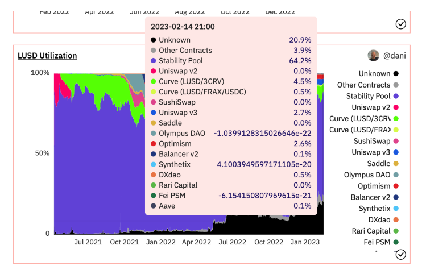The width and height of the screenshot is (422, 270).
Task: Open the LUSD Utilization chart title link
Action: [x=47, y=56]
